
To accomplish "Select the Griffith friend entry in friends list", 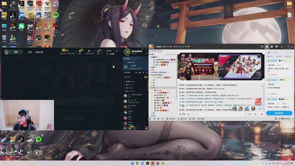I will (135, 123).
